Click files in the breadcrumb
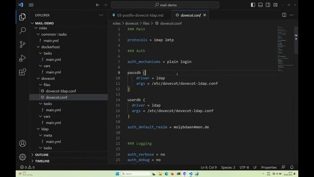This screenshot has height=177, width=314. 146,24
